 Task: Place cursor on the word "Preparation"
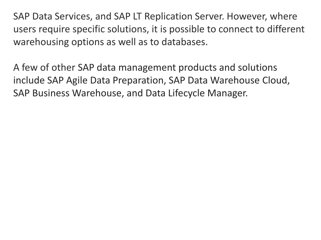tap(138, 81)
